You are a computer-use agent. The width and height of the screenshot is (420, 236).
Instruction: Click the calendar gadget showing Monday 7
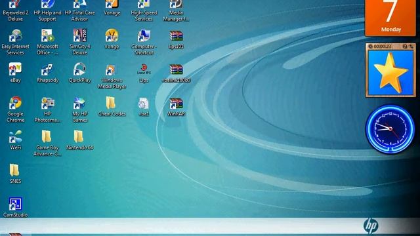390,18
